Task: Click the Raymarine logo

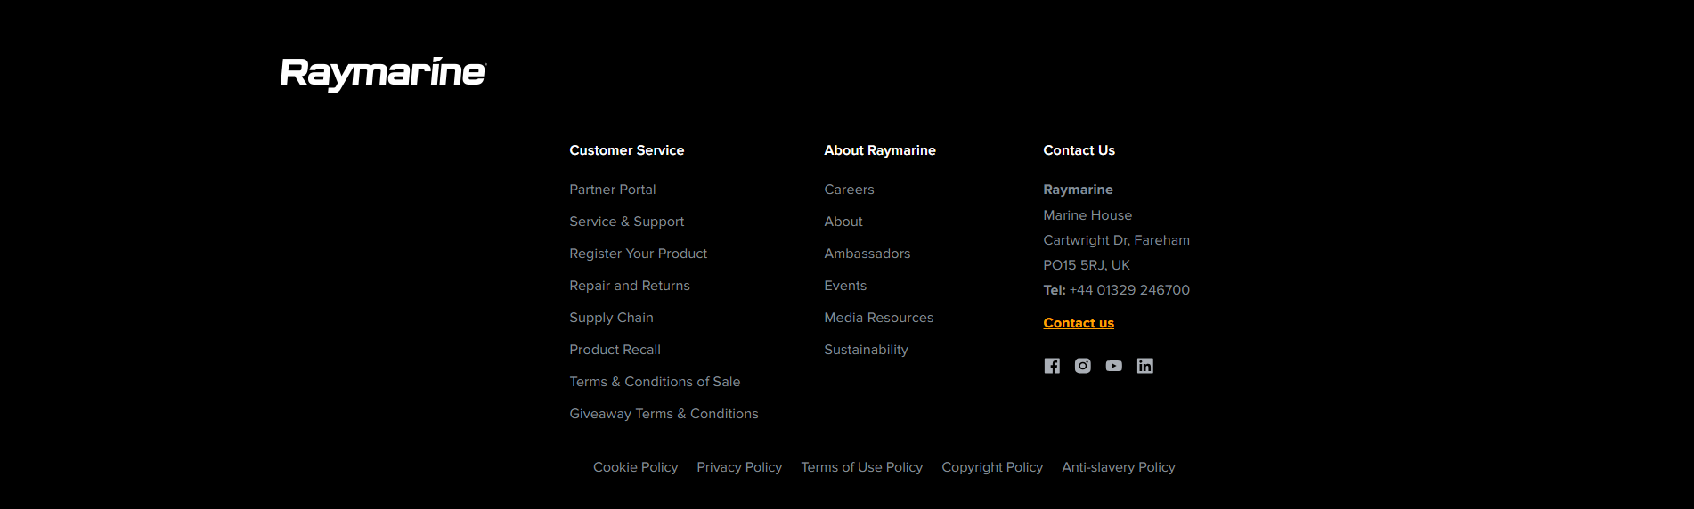Action: click(383, 74)
